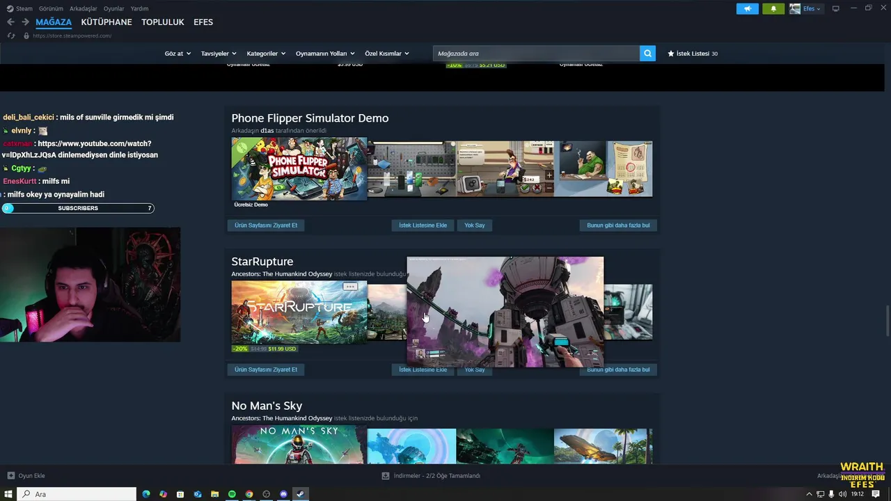Image resolution: width=891 pixels, height=501 pixels.
Task: Go forward with the right arrow
Action: click(x=25, y=22)
